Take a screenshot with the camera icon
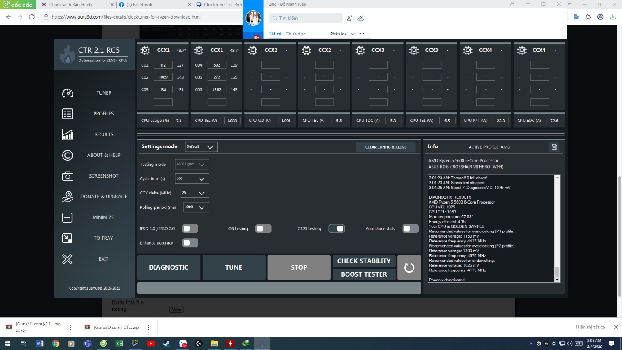Viewport: 622px width, 350px height. 67,176
